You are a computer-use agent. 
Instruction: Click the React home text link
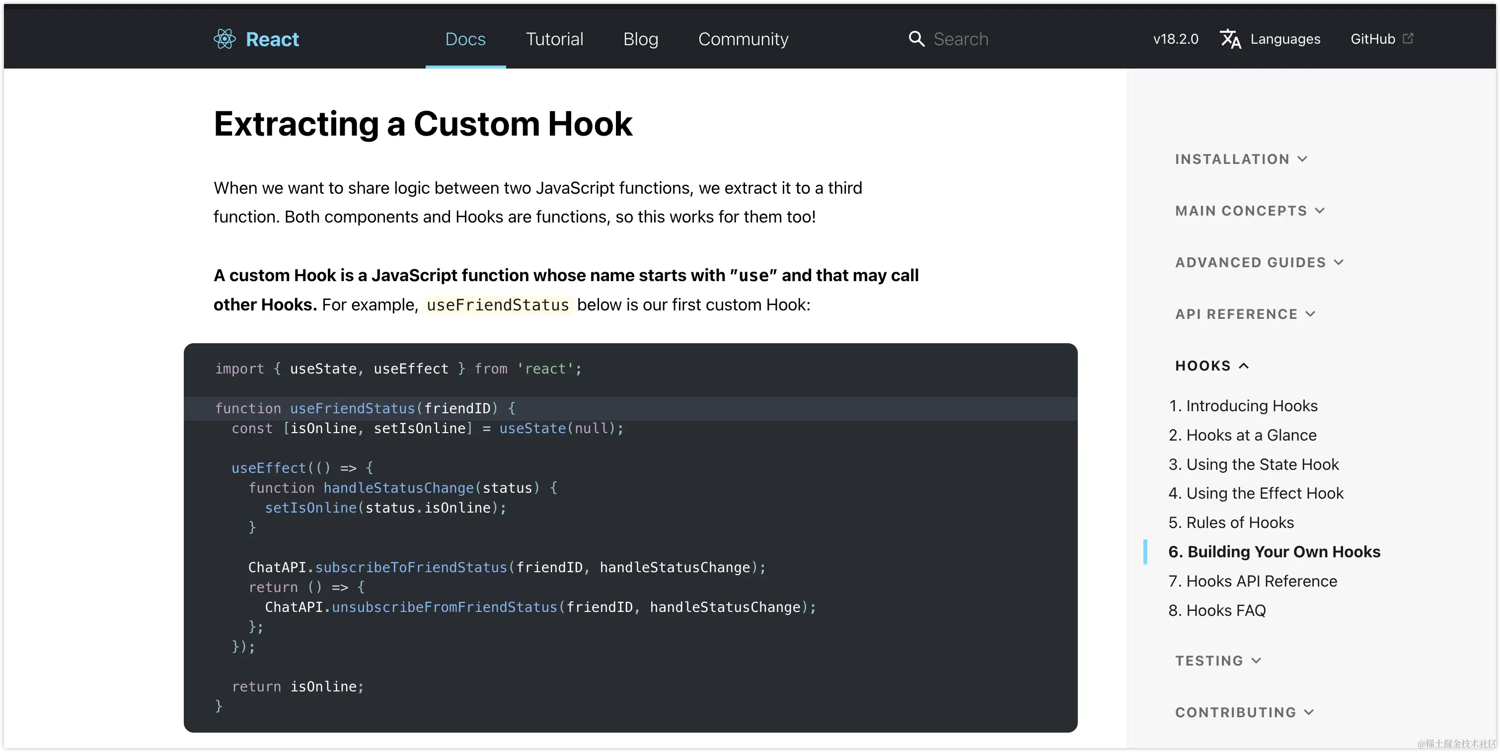(x=272, y=39)
